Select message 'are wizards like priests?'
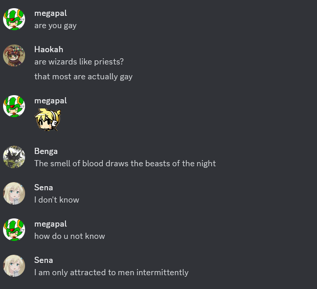This screenshot has width=317, height=289. tap(79, 62)
